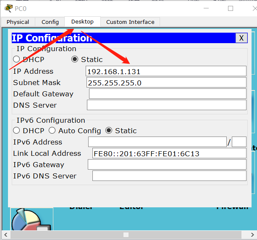Viewport: 257px width, 240px height.
Task: Click the IP Address field 192.168.1.131
Action: pos(166,71)
